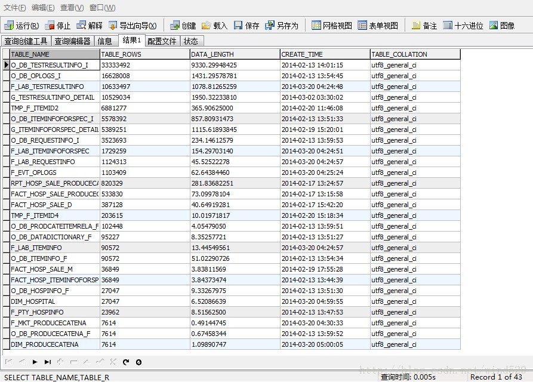Click the row indicator of first record
Viewport: 533px width, 382px height.
6,65
